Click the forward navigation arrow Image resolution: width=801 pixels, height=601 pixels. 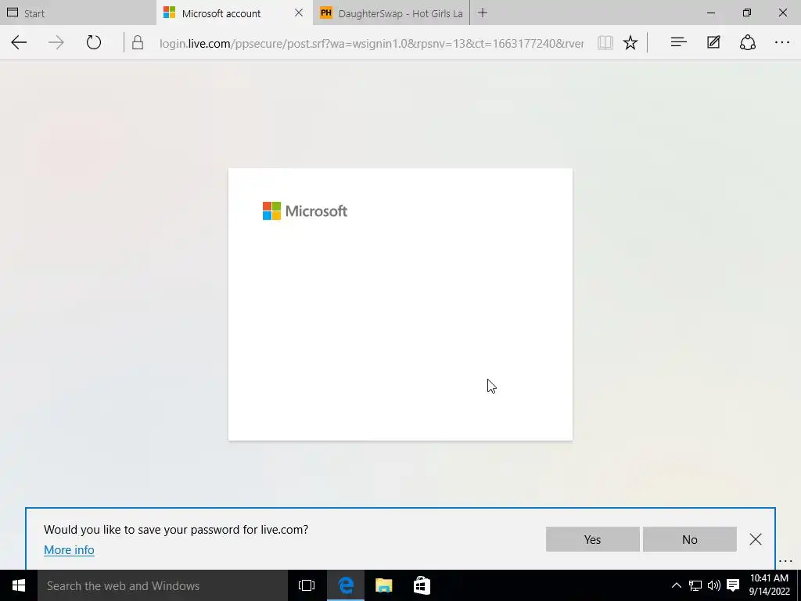[56, 42]
